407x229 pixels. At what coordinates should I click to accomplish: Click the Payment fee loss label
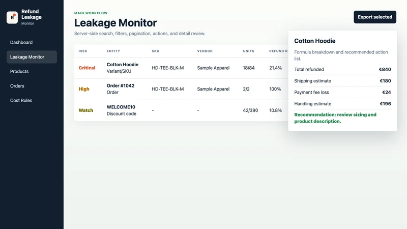pyautogui.click(x=311, y=92)
